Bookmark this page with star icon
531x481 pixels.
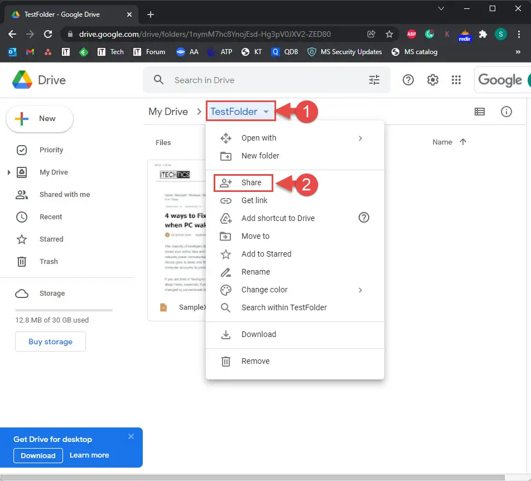[389, 34]
